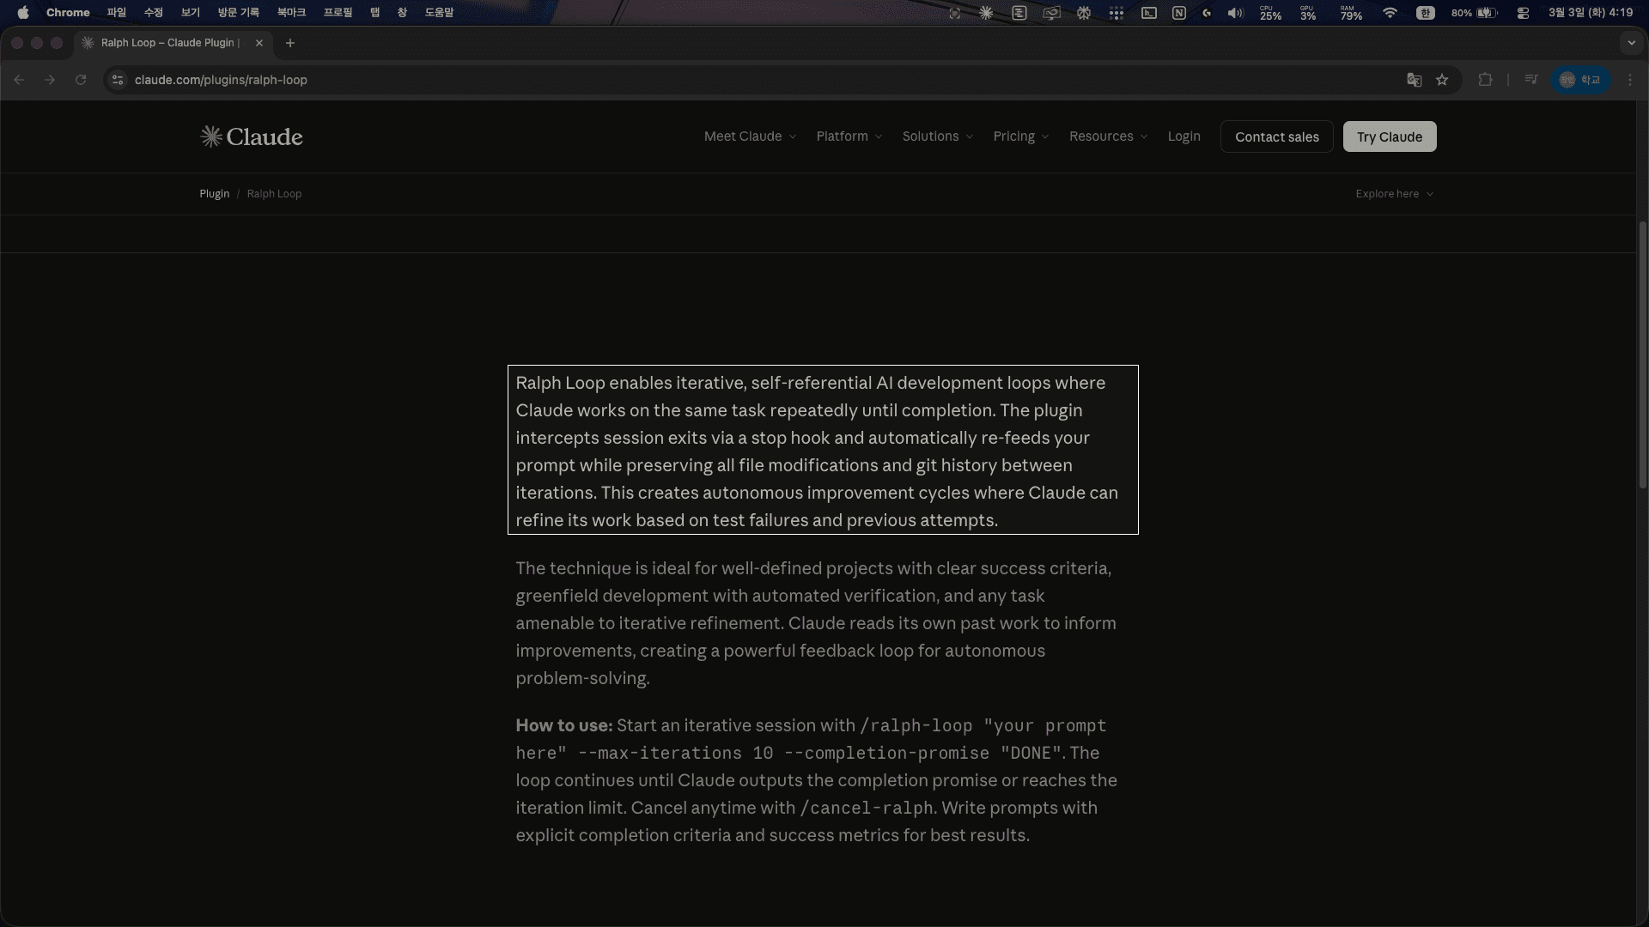The image size is (1649, 927).
Task: Click the bookmark star icon
Action: pyautogui.click(x=1443, y=80)
